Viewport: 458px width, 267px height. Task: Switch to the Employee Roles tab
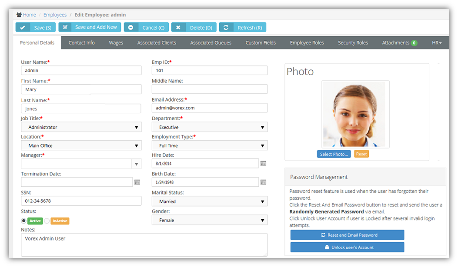point(307,43)
